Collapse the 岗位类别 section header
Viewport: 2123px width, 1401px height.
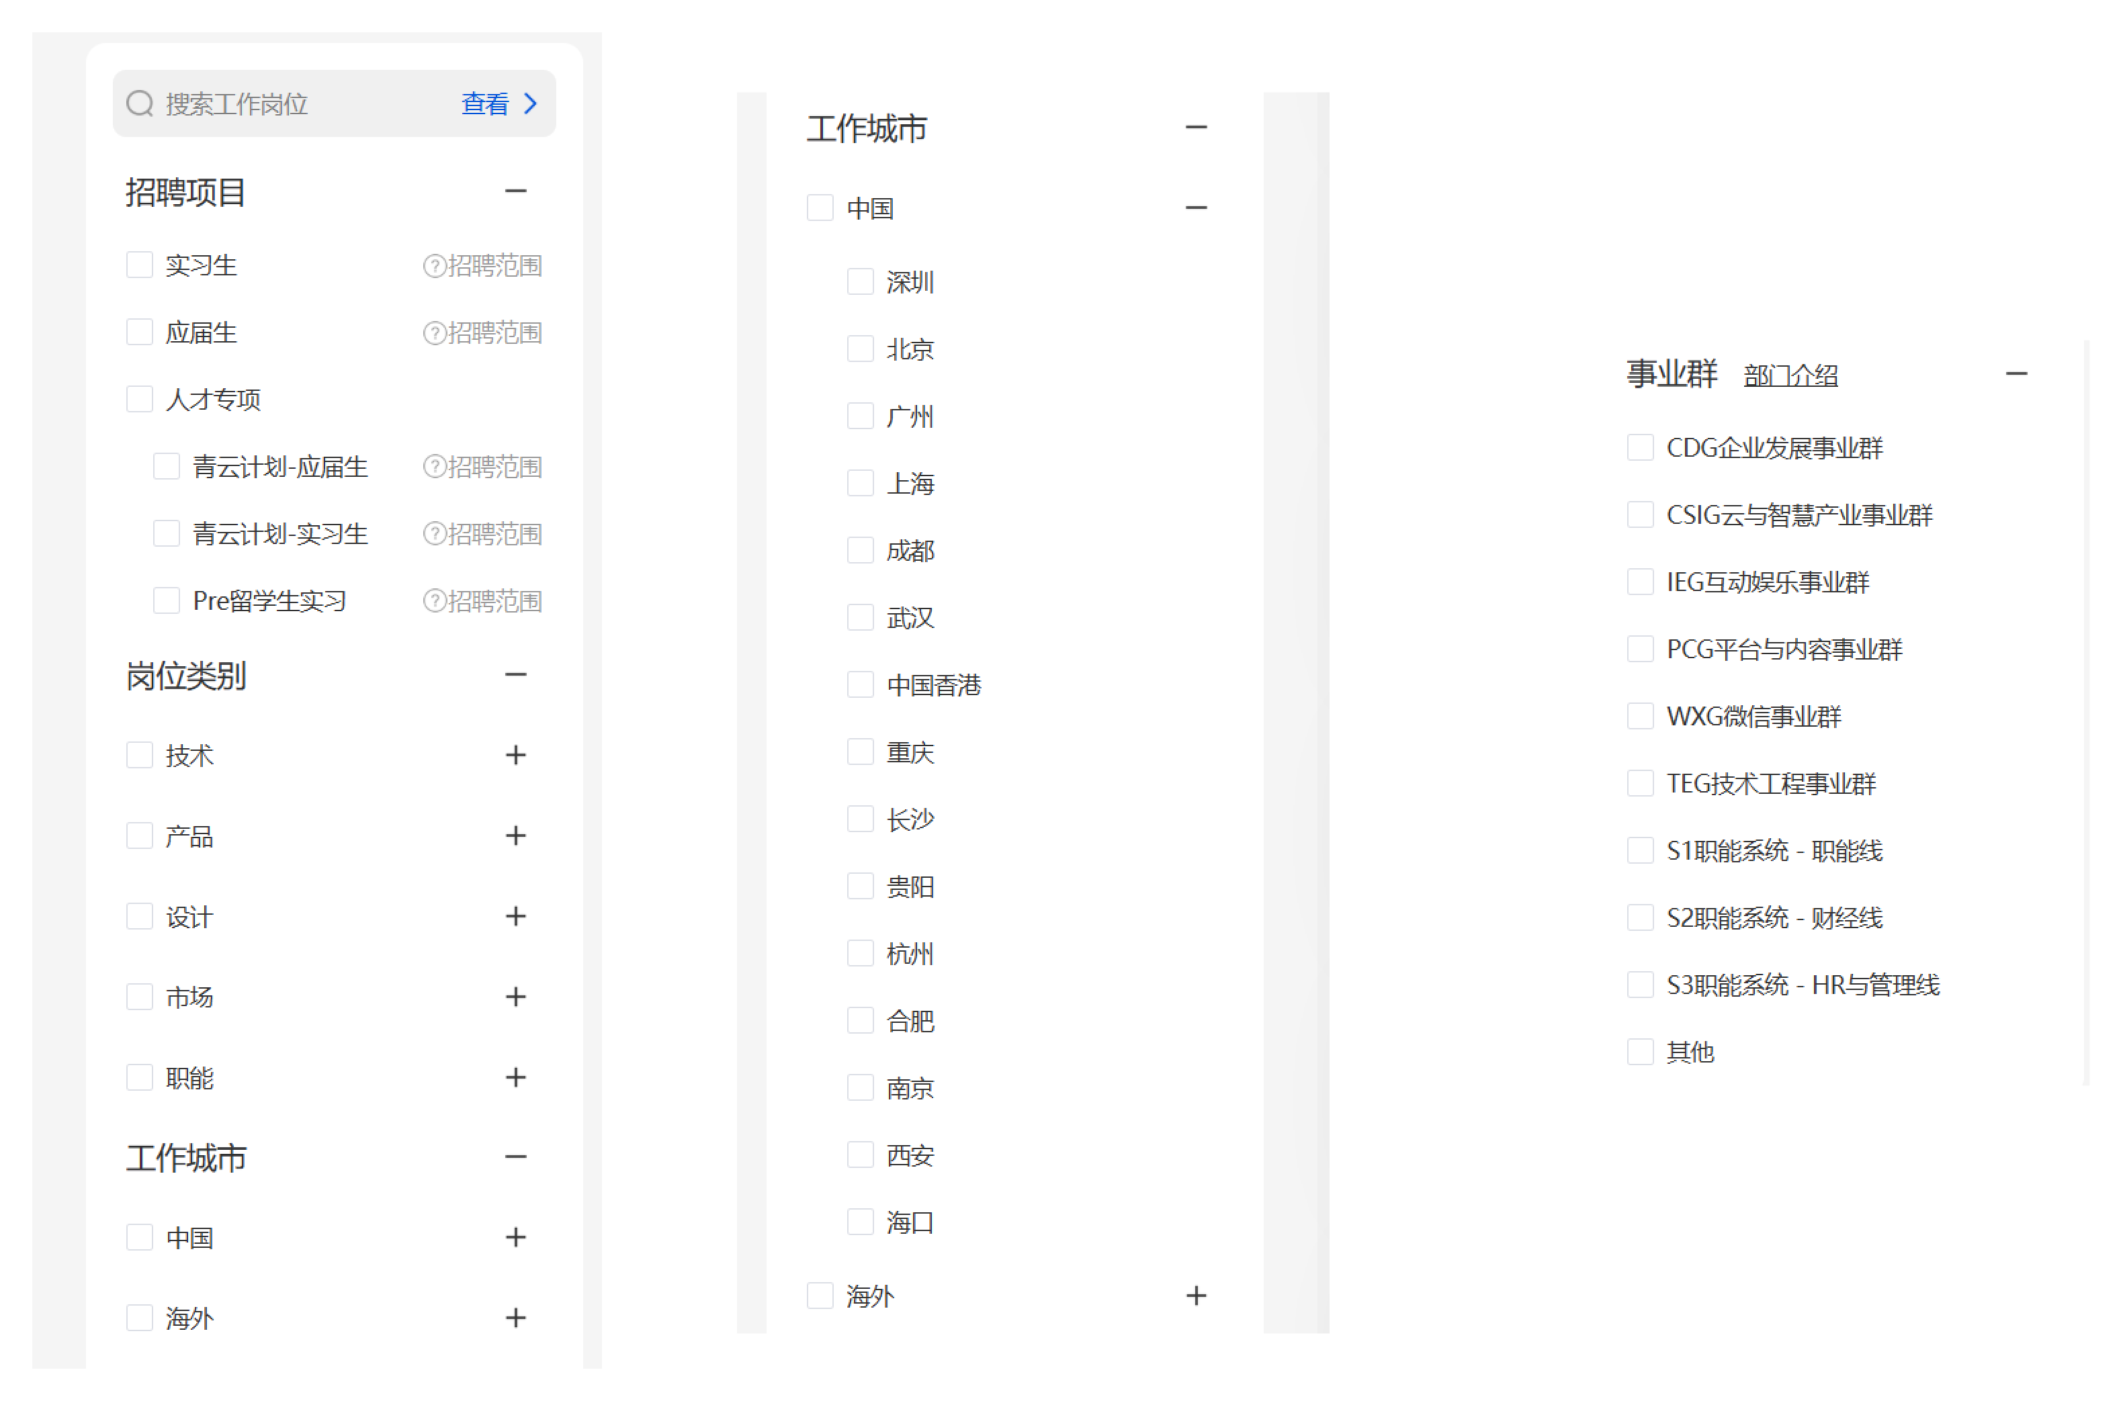[x=515, y=674]
